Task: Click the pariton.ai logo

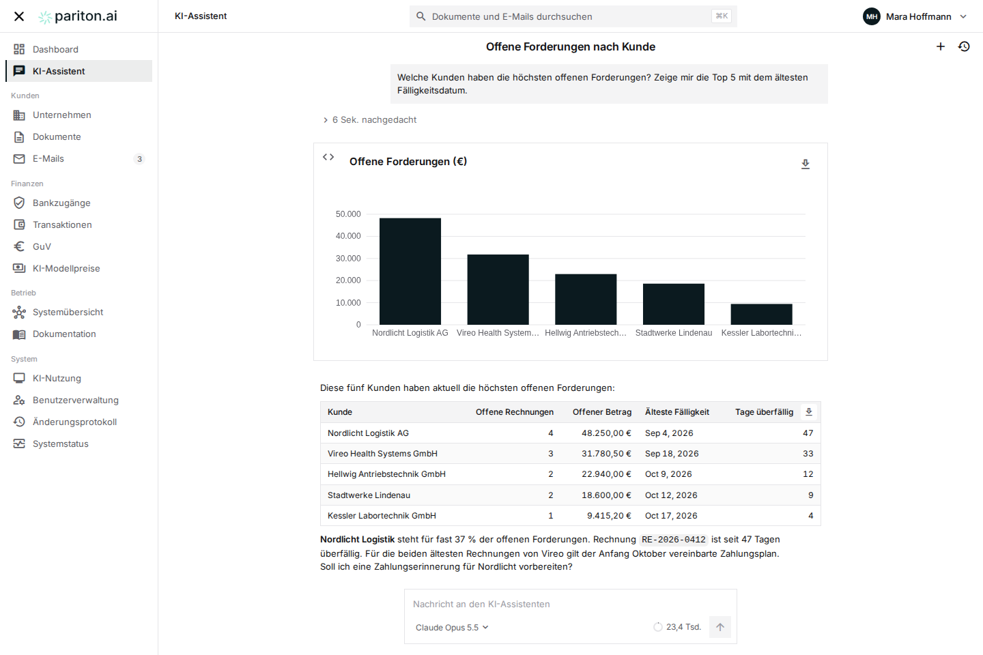Action: pyautogui.click(x=78, y=16)
